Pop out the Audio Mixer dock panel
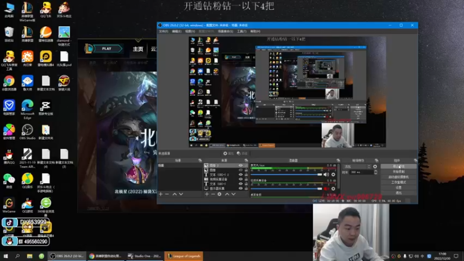This screenshot has height=261, width=464. point(338,161)
